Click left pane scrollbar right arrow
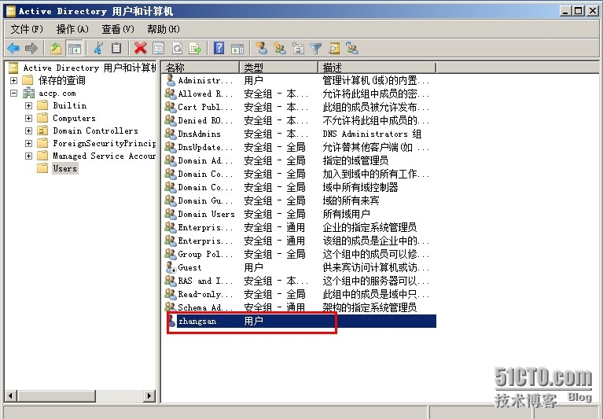 [x=149, y=396]
